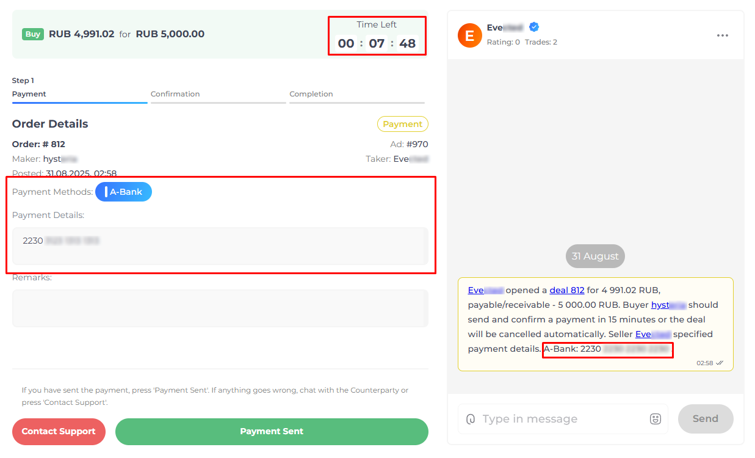Click the Contact Support button
Screen dimensions: 755x458
[x=59, y=431]
